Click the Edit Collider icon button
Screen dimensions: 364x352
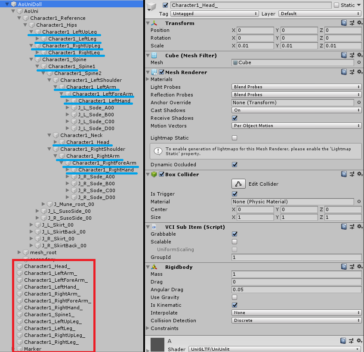pos(238,184)
